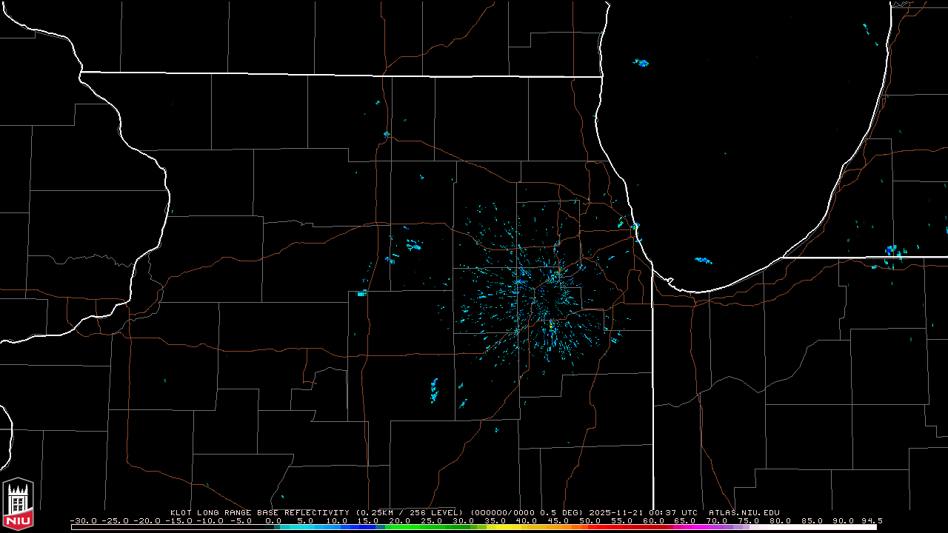This screenshot has width=948, height=533.
Task: Click the magenta 65.0 dBZ color band
Action: click(685, 527)
